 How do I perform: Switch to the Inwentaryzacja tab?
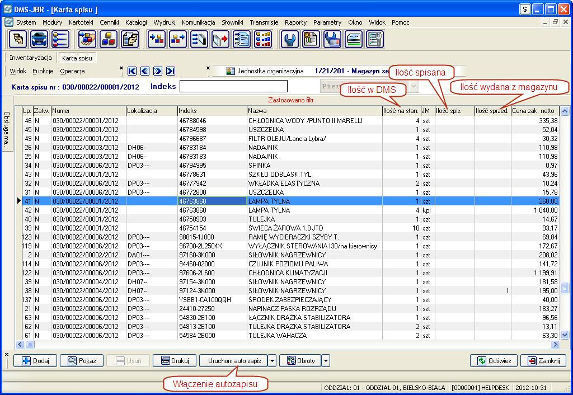(31, 58)
